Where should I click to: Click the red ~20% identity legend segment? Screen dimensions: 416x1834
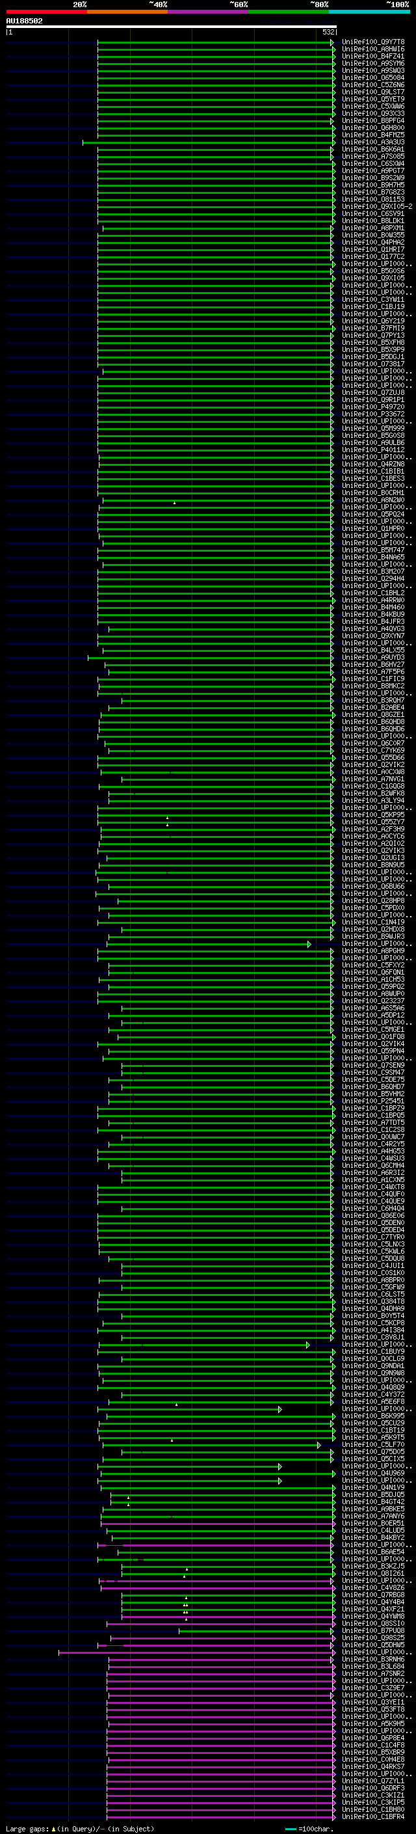[x=46, y=12]
